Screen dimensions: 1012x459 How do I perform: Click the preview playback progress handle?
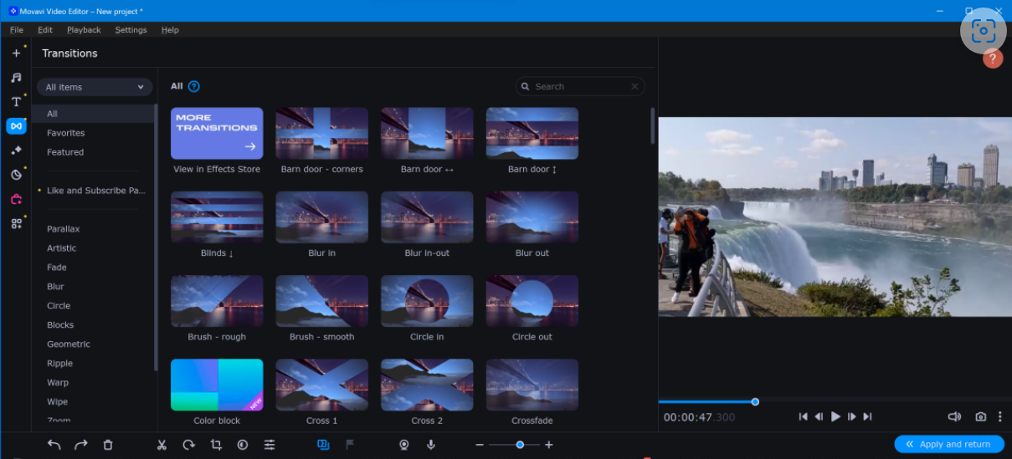[755, 402]
